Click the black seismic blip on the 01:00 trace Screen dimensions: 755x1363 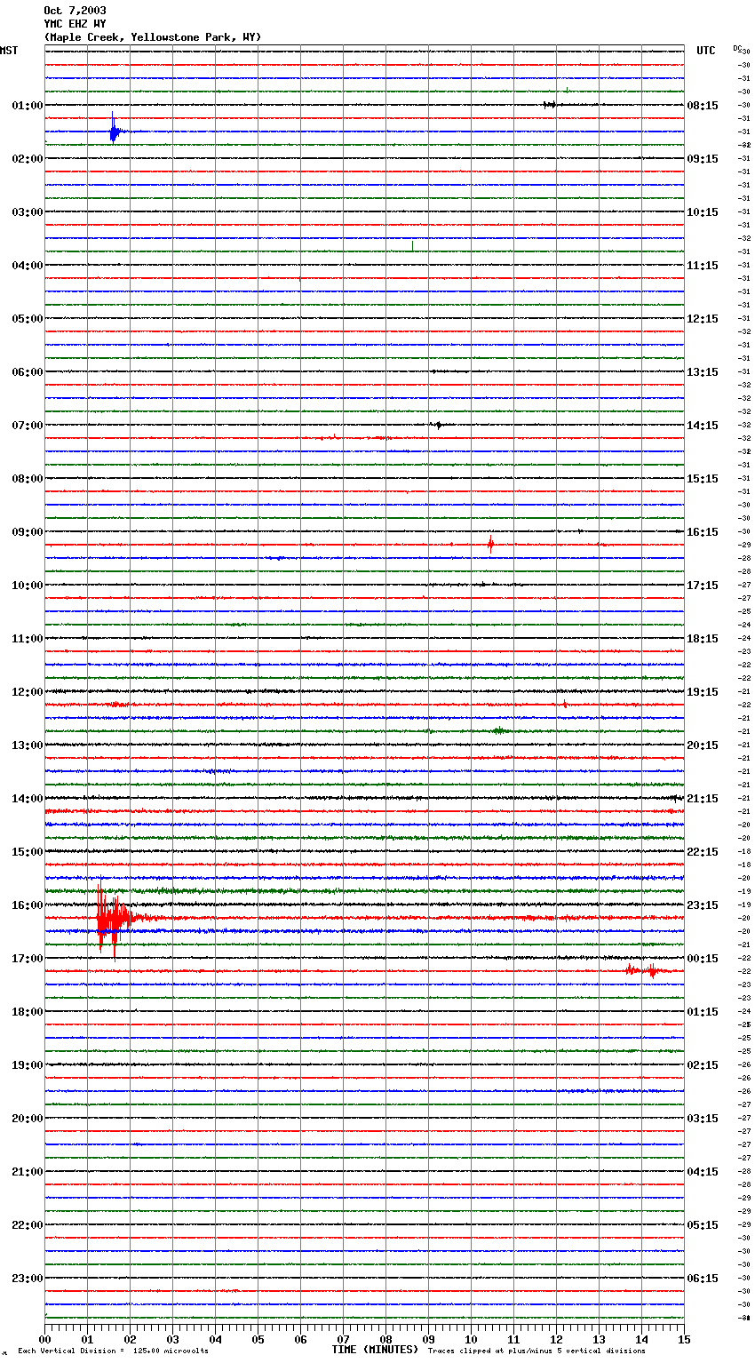click(x=550, y=105)
